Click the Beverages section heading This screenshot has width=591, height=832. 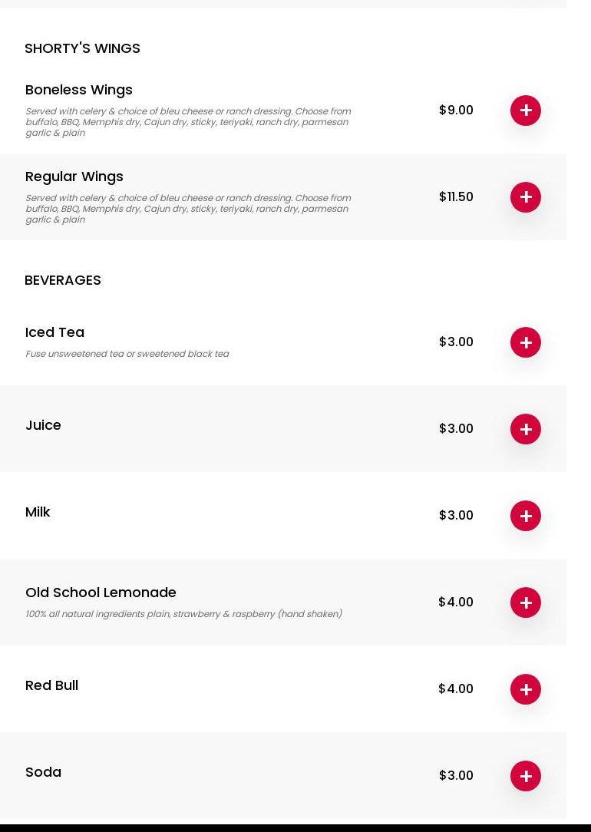point(63,280)
